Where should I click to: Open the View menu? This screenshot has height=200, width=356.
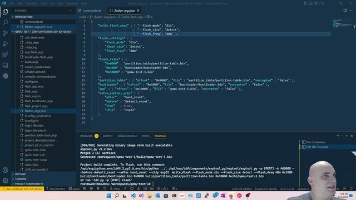pos(44,3)
